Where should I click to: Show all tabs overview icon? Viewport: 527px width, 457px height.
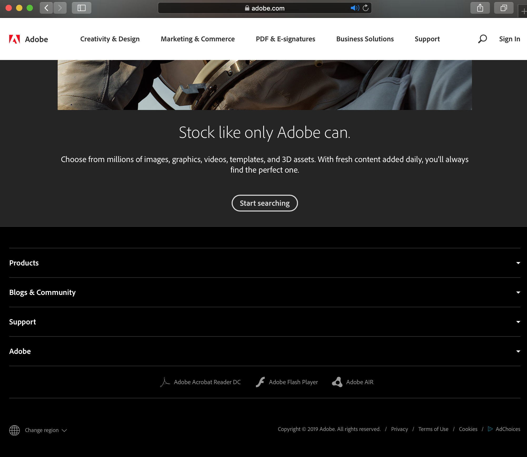(x=504, y=8)
